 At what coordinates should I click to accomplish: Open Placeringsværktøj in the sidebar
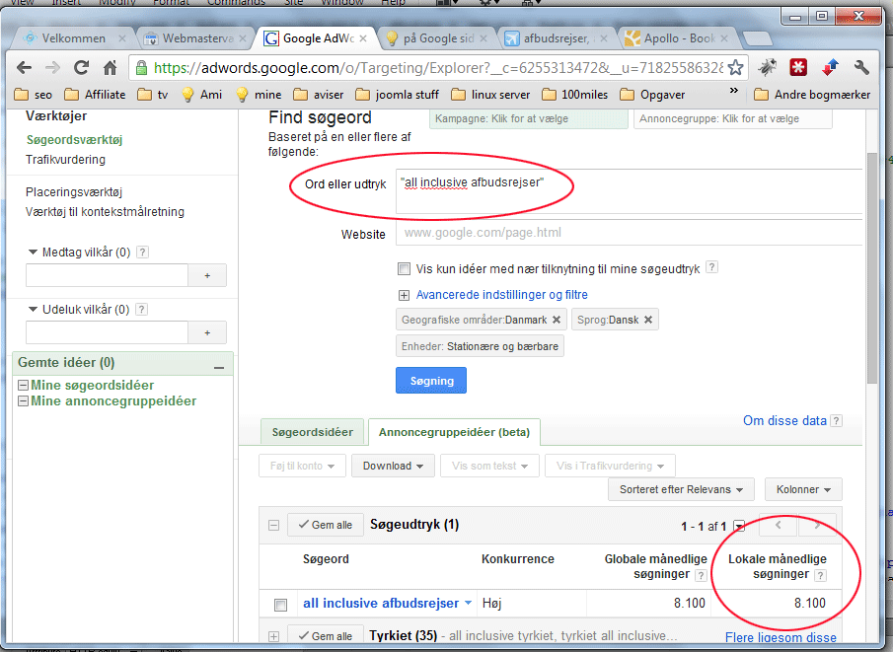74,192
